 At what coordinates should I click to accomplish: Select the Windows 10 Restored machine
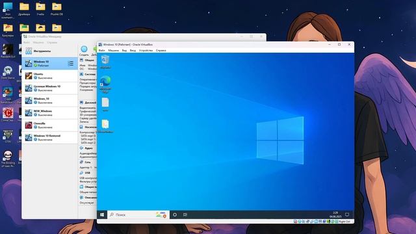click(x=50, y=137)
